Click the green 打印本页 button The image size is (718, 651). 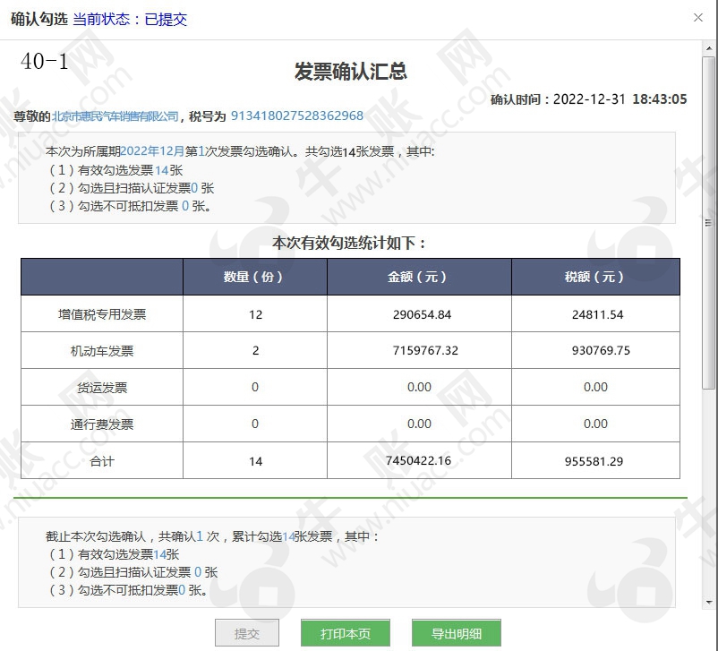[x=346, y=633]
